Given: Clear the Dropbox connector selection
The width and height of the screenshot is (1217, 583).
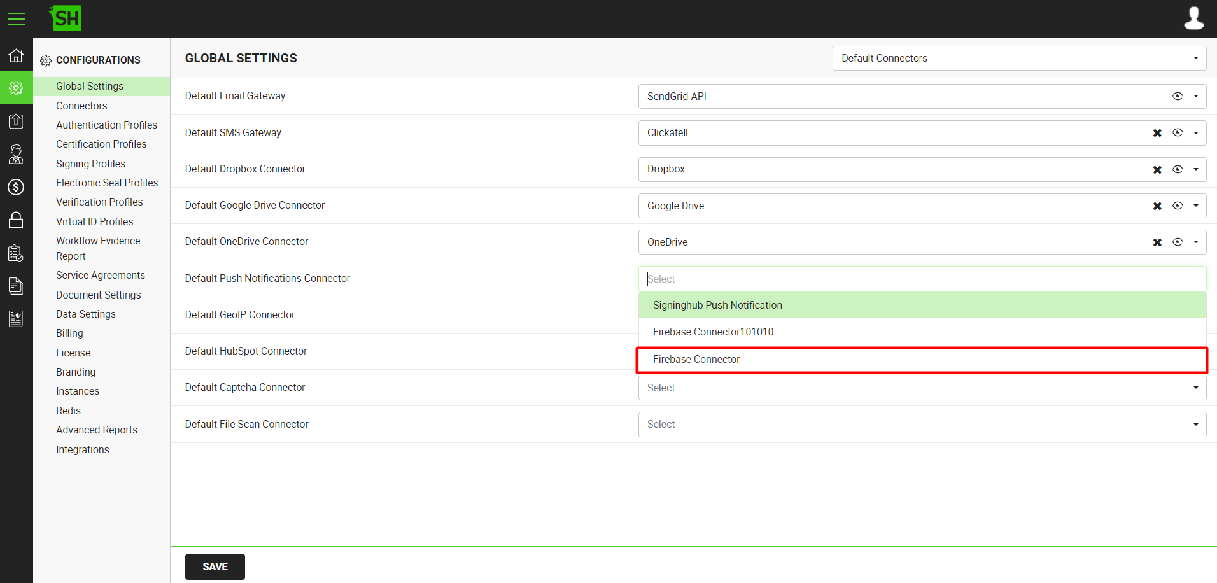Looking at the screenshot, I should [1157, 170].
